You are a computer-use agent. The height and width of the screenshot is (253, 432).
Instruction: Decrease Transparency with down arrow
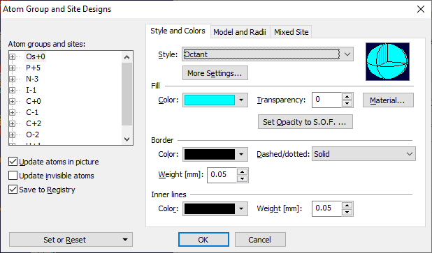coord(347,104)
